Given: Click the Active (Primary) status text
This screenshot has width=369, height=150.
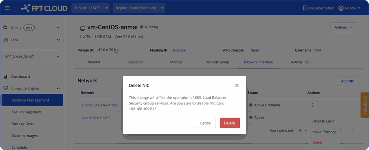Looking at the screenshot, I should pos(267,105).
